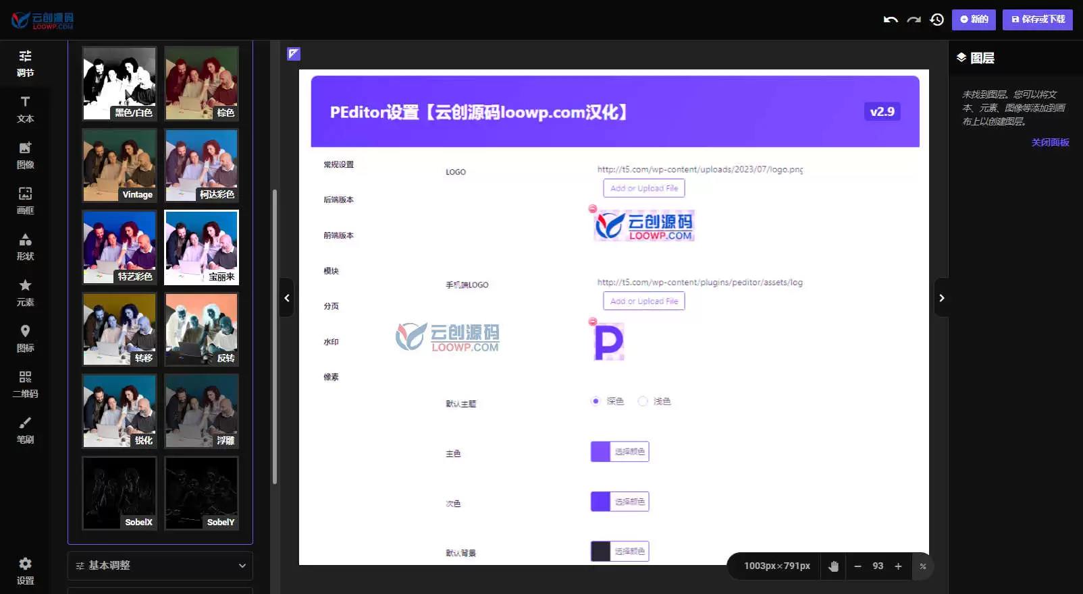
Task: Click the 新的 new button
Action: (x=974, y=20)
